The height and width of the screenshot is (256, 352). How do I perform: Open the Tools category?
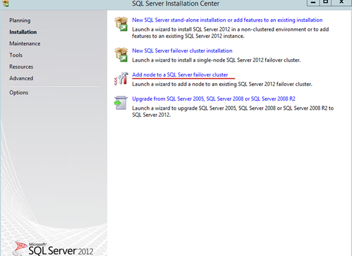16,55
